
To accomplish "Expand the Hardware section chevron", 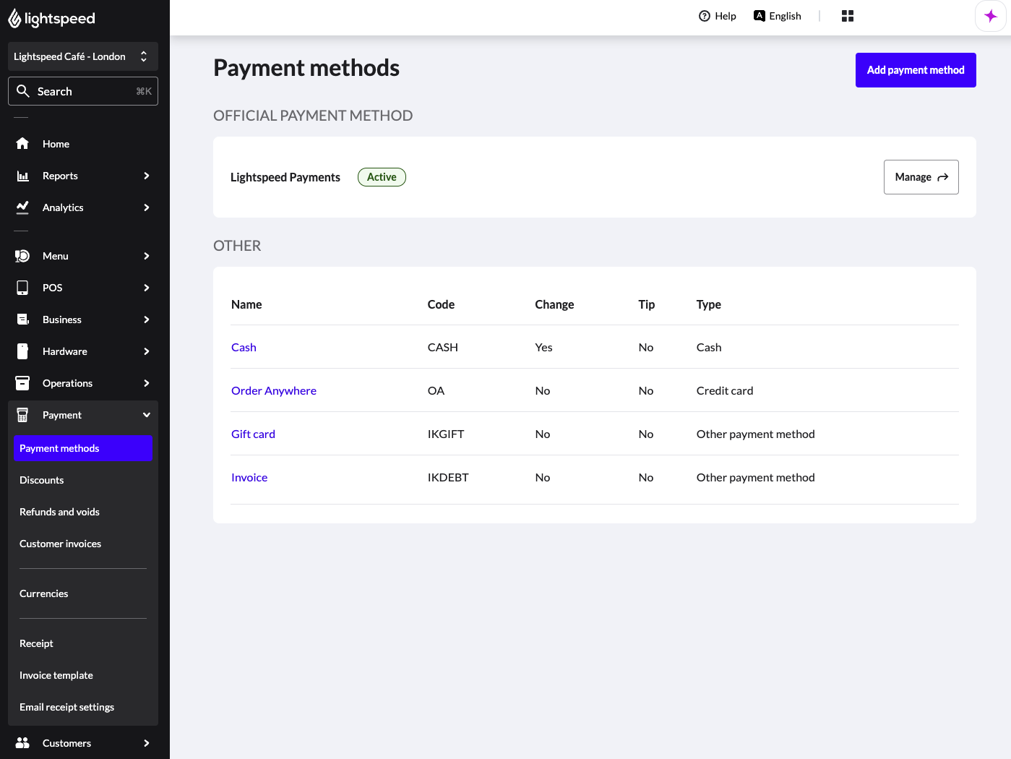I will point(147,351).
